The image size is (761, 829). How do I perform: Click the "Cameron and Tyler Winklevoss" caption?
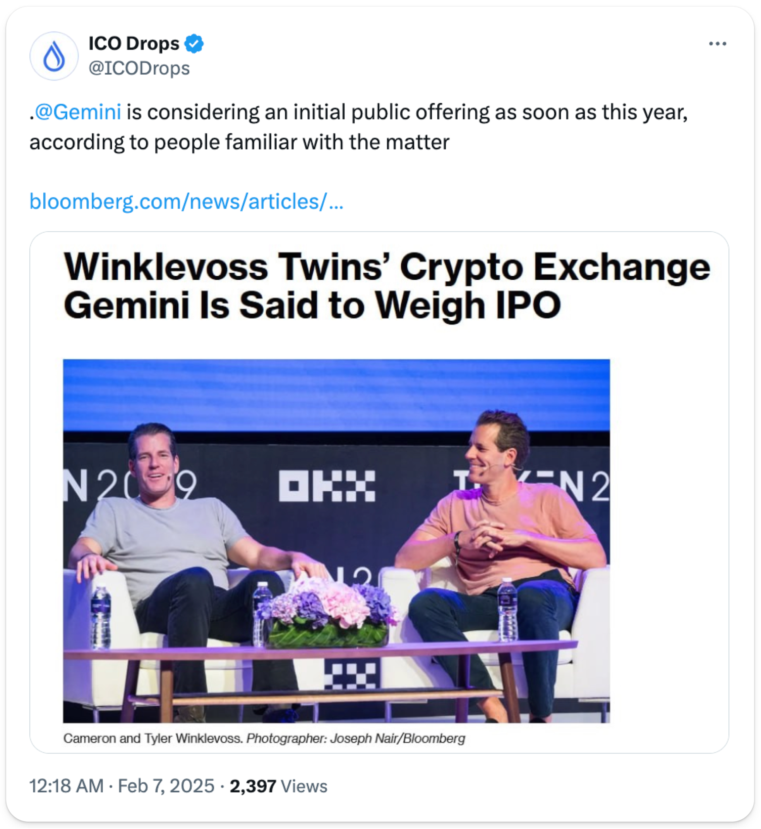tap(153, 739)
